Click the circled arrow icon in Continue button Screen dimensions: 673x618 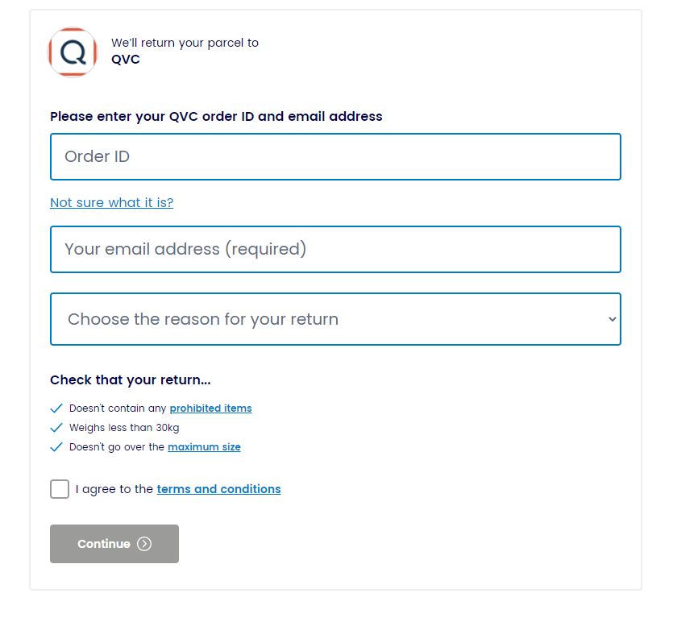pyautogui.click(x=144, y=544)
